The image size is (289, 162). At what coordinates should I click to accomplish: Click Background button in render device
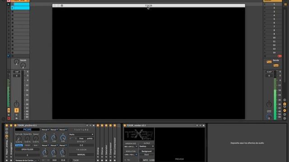point(146,151)
